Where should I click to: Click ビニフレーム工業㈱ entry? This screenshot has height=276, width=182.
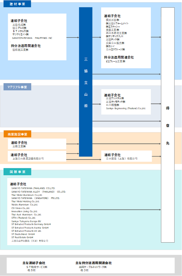115,61
